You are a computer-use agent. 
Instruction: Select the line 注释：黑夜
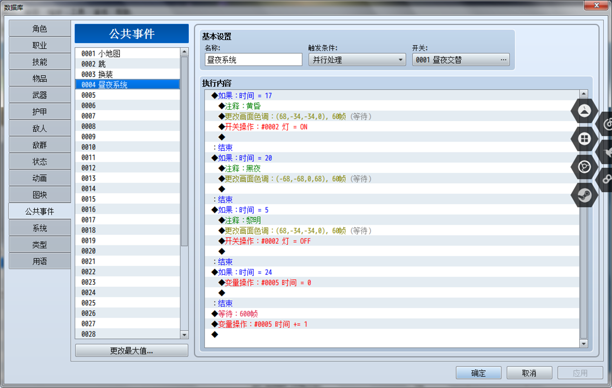(392, 168)
